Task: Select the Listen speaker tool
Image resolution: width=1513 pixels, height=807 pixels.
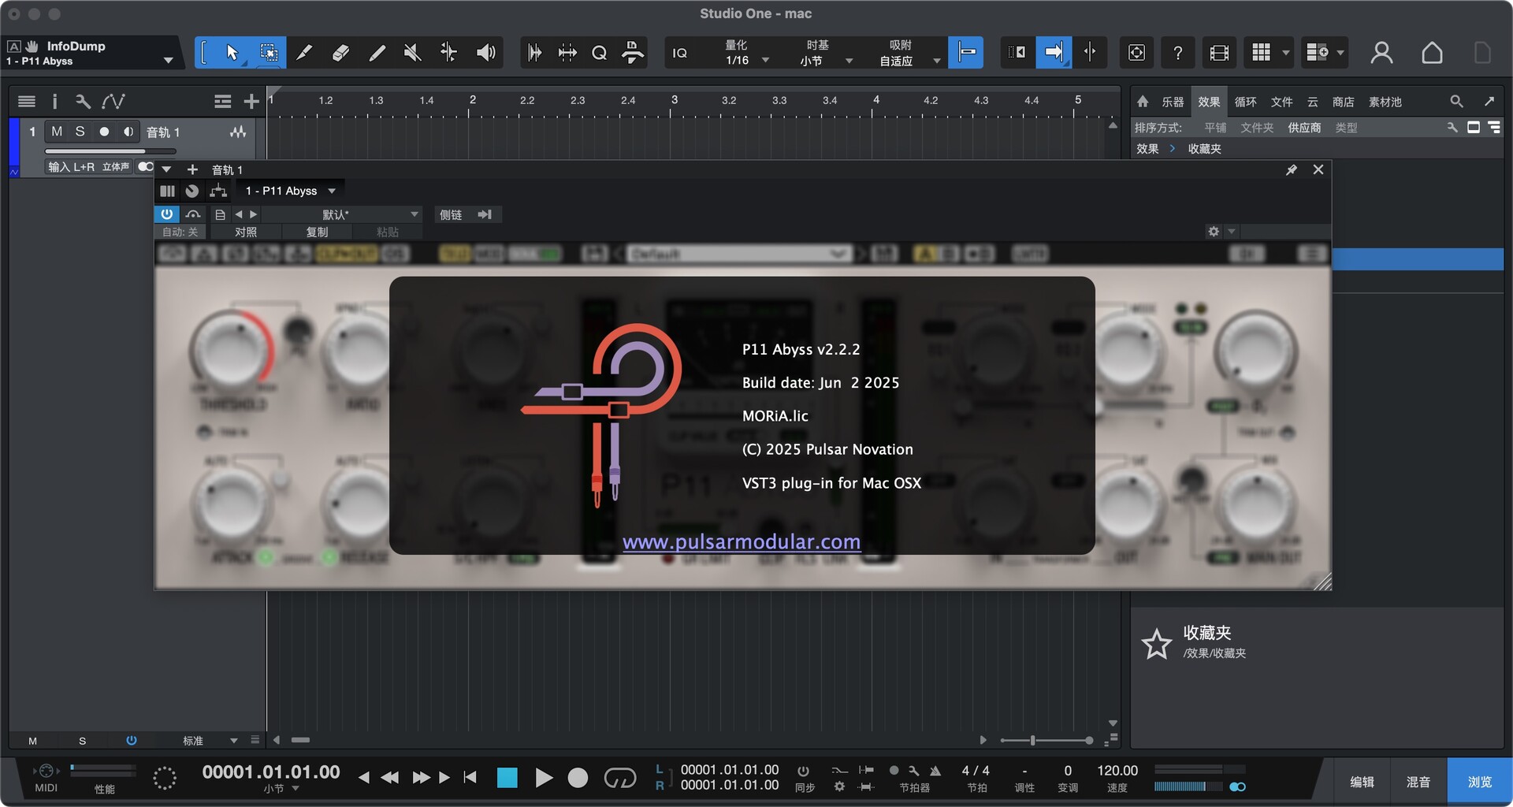Action: 486,53
